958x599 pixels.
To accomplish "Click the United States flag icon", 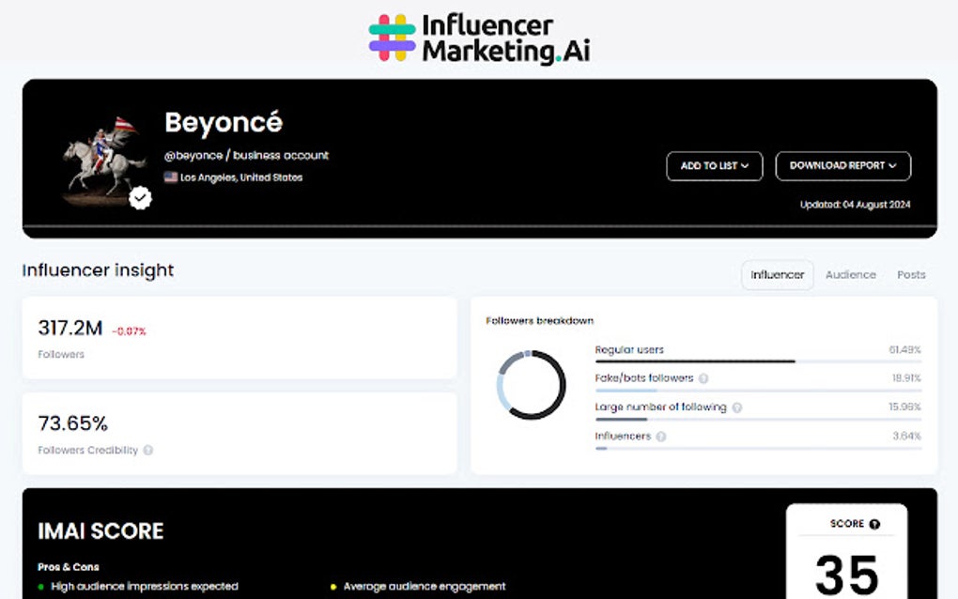I will (x=171, y=177).
